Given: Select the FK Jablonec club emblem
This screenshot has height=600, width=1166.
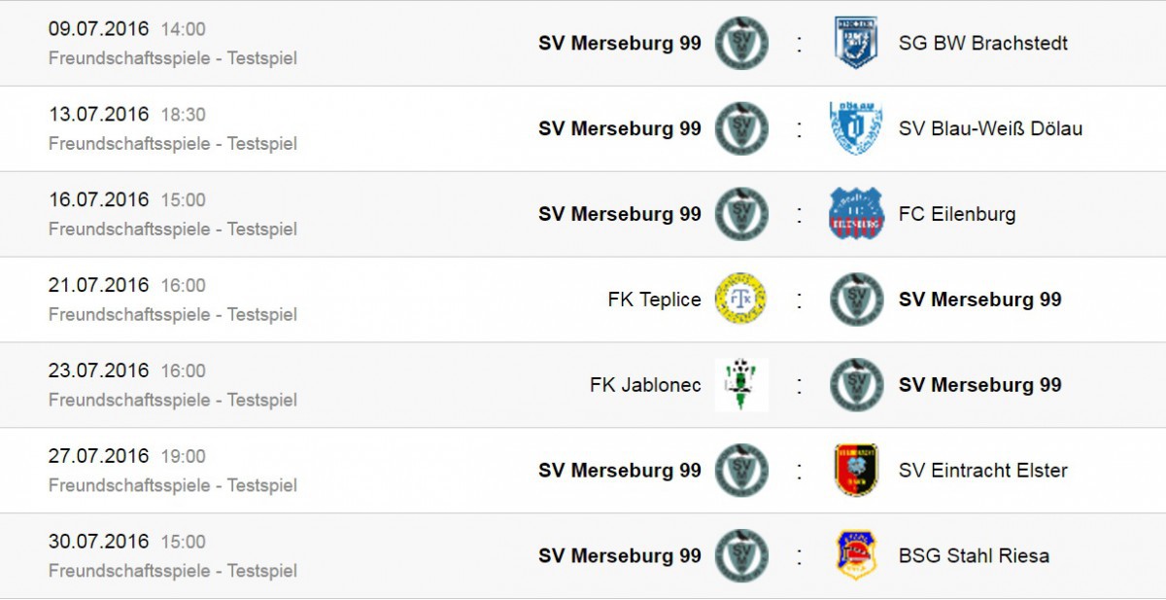Looking at the screenshot, I should (741, 385).
